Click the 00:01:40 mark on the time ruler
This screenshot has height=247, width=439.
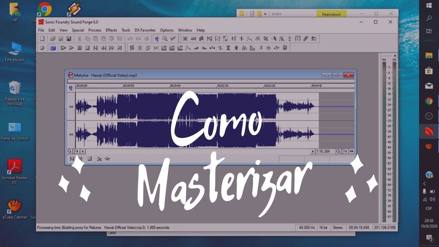coord(175,86)
